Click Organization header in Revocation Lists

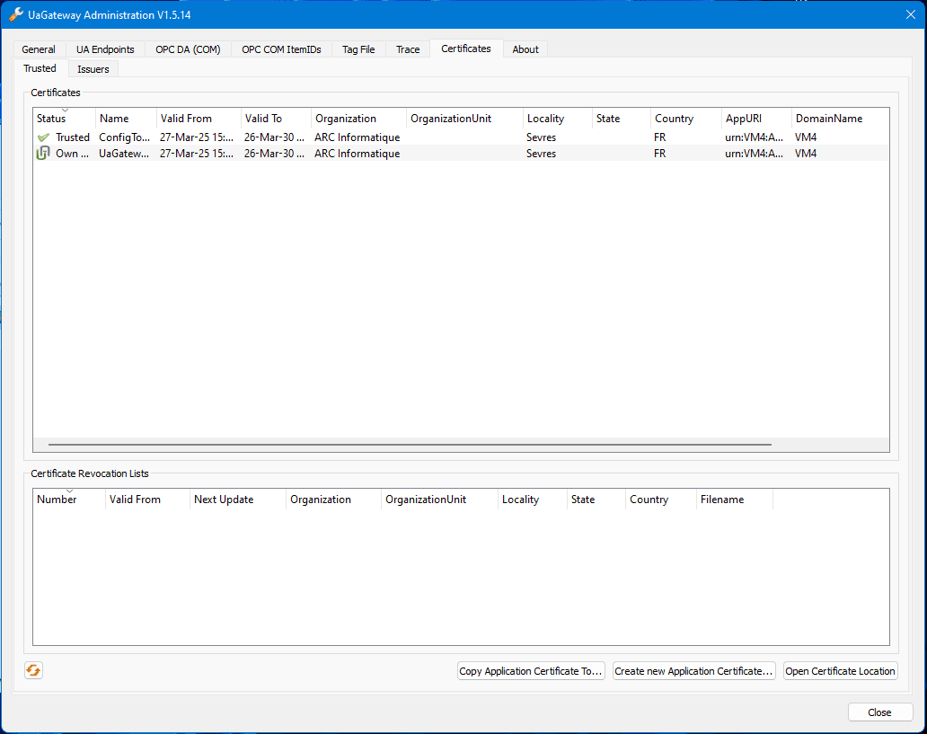[334, 500]
